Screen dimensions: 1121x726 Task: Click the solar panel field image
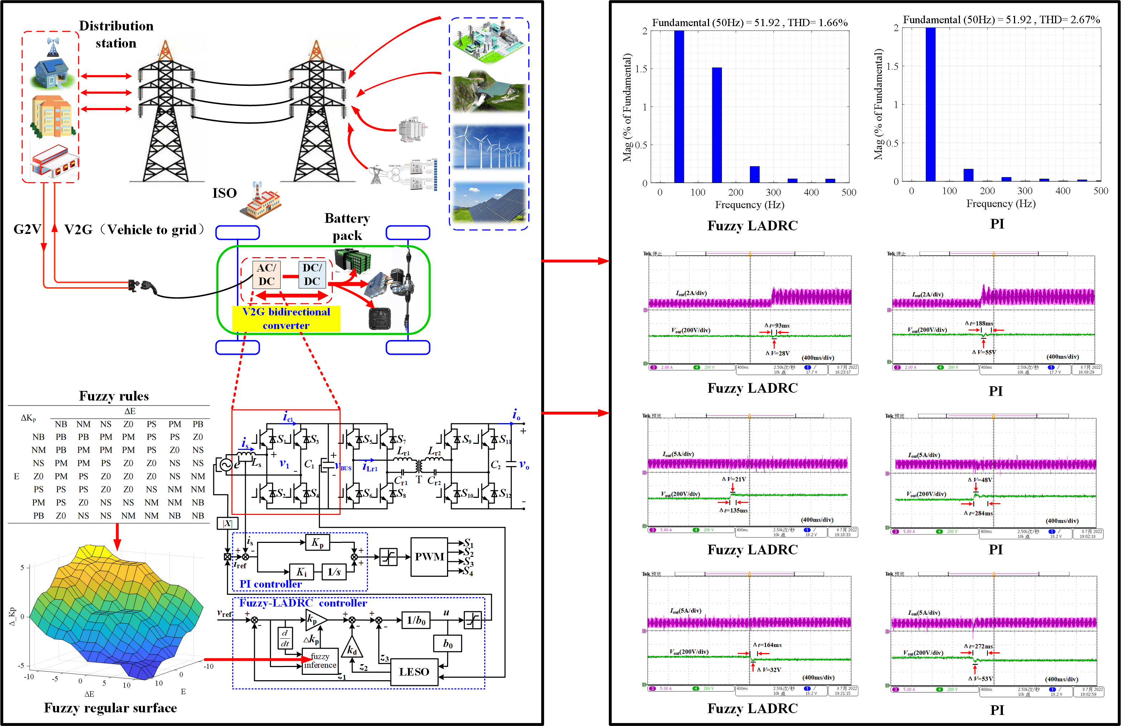[489, 202]
